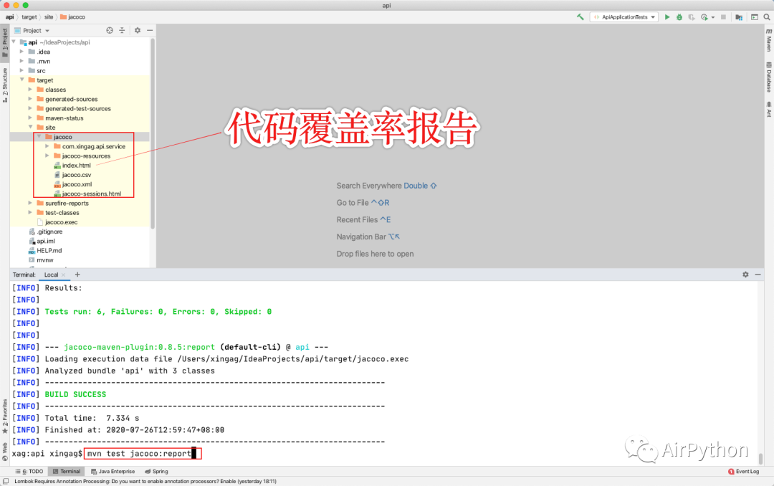The image size is (774, 486).
Task: Select the Terminal bottom tab
Action: (66, 471)
